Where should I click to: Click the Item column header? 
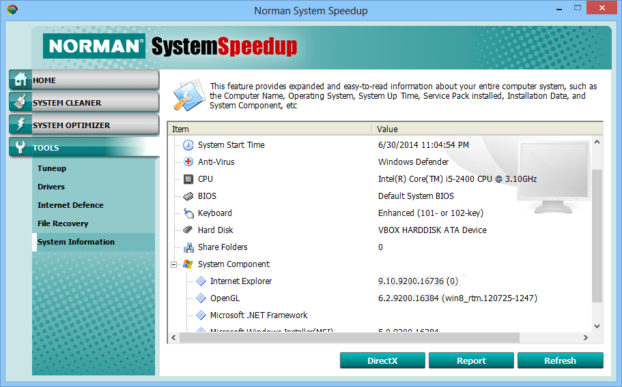click(270, 129)
